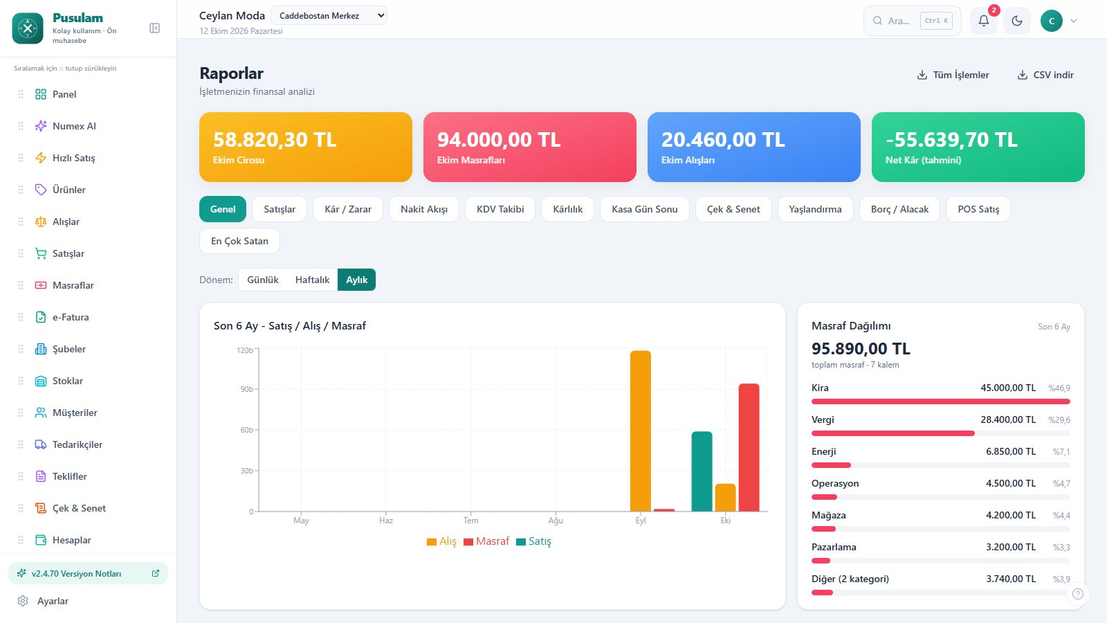Open the floating help question icon

pos(1078,594)
